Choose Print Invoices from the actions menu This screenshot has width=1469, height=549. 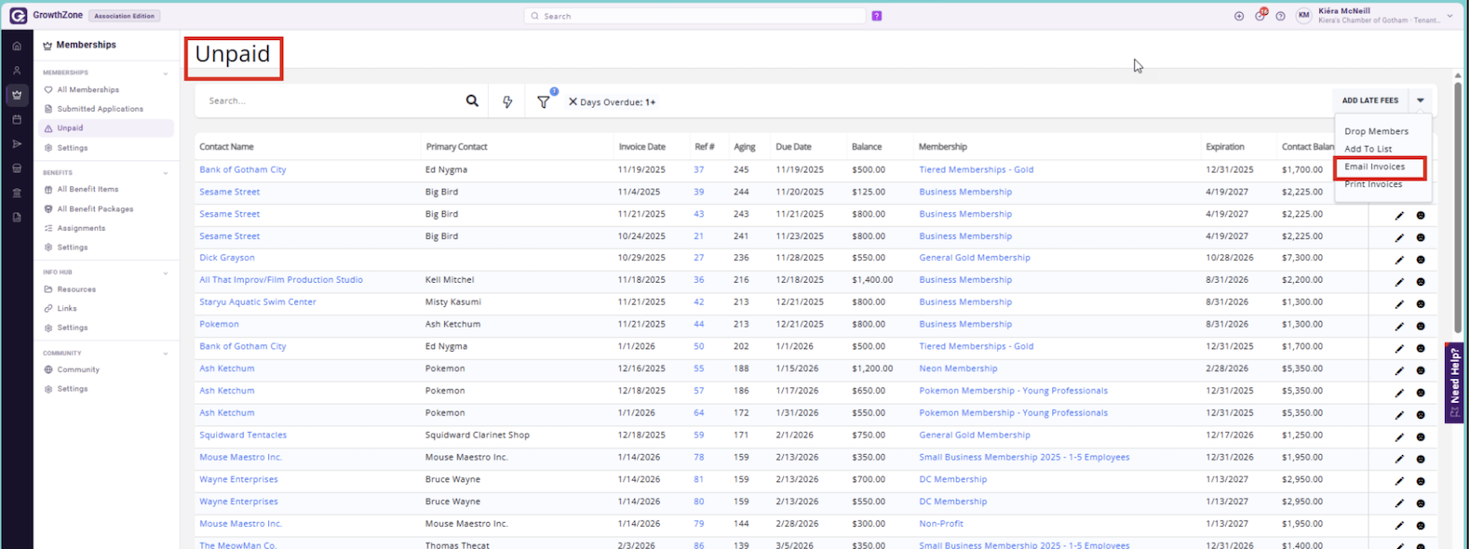click(x=1373, y=184)
